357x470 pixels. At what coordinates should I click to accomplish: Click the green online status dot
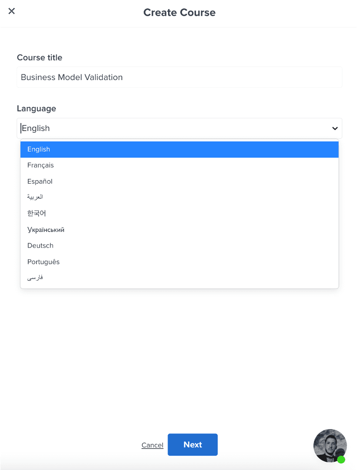(341, 460)
